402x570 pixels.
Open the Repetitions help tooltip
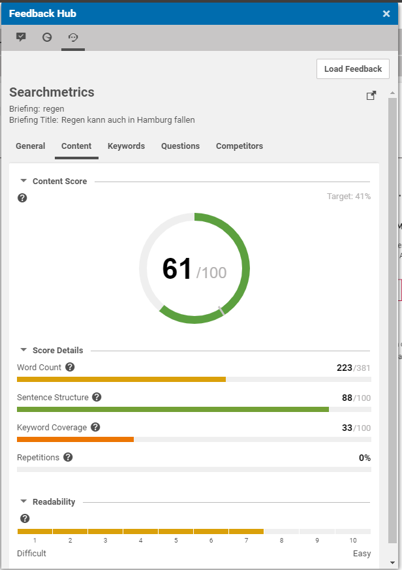click(68, 457)
